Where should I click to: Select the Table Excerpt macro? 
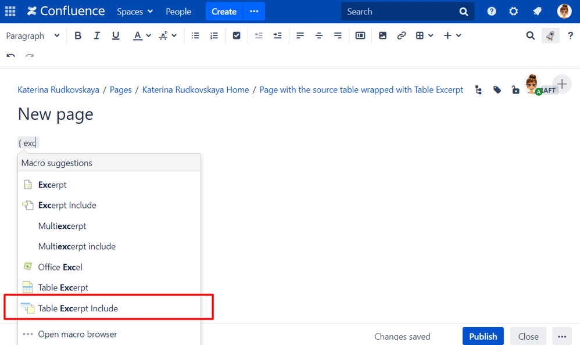(x=109, y=287)
